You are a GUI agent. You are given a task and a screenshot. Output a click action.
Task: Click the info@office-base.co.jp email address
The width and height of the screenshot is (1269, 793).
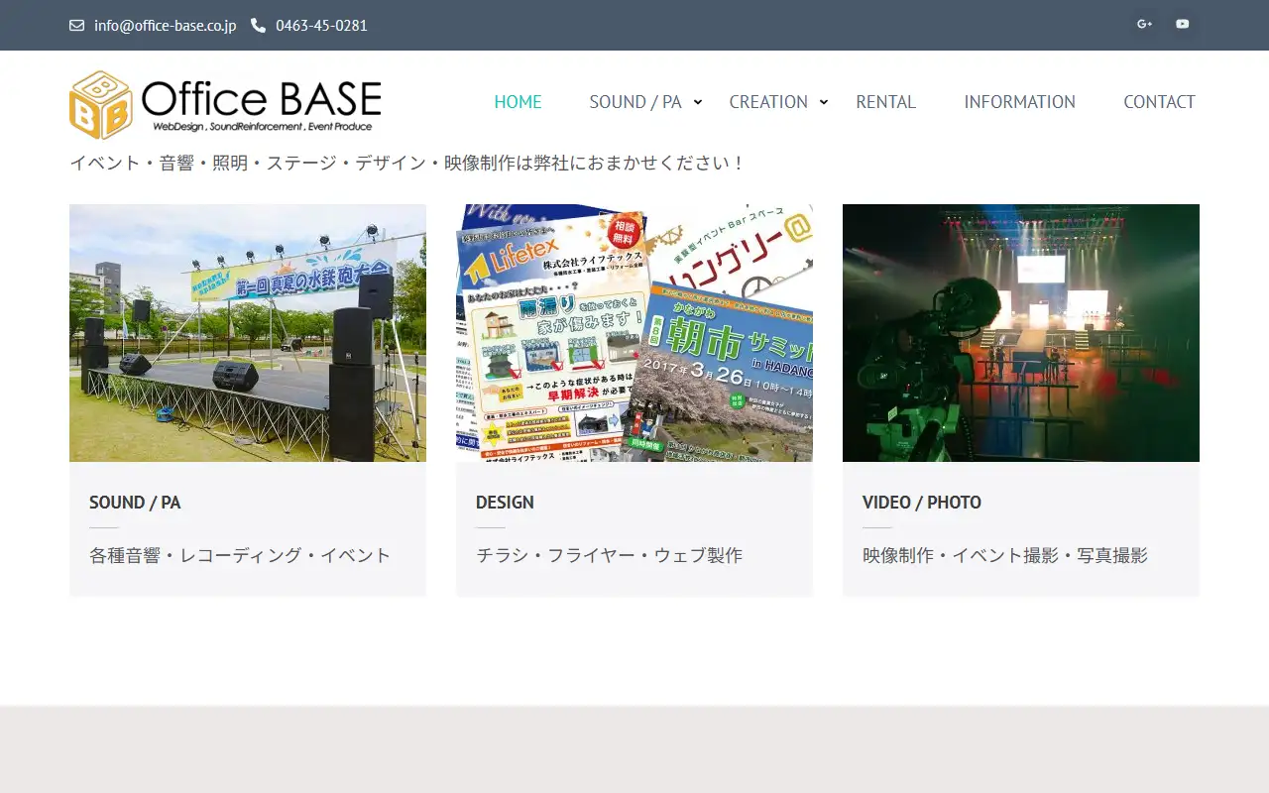tap(165, 26)
